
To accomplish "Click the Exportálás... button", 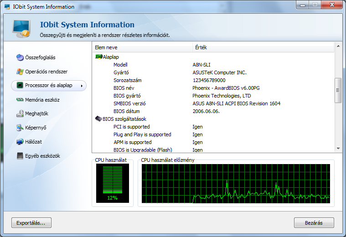I will click(31, 223).
